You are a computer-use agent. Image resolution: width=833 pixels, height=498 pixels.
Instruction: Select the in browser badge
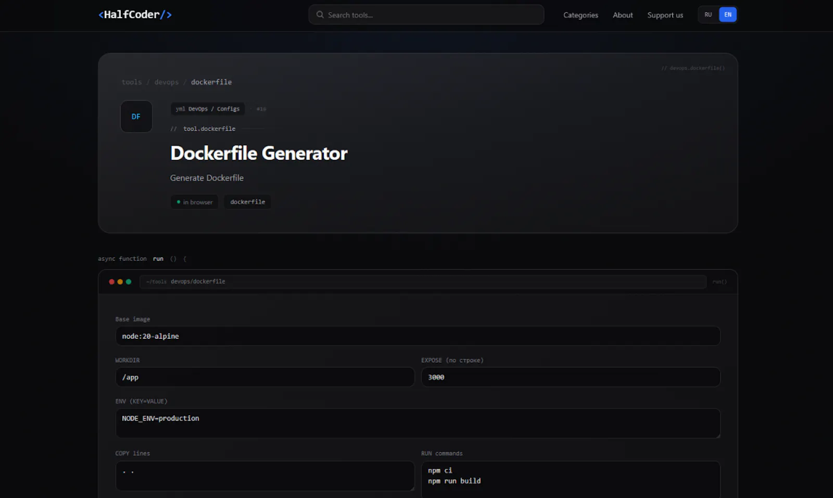(194, 202)
